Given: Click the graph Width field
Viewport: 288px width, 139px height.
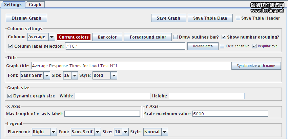Looking at the screenshot, I should [112, 96].
